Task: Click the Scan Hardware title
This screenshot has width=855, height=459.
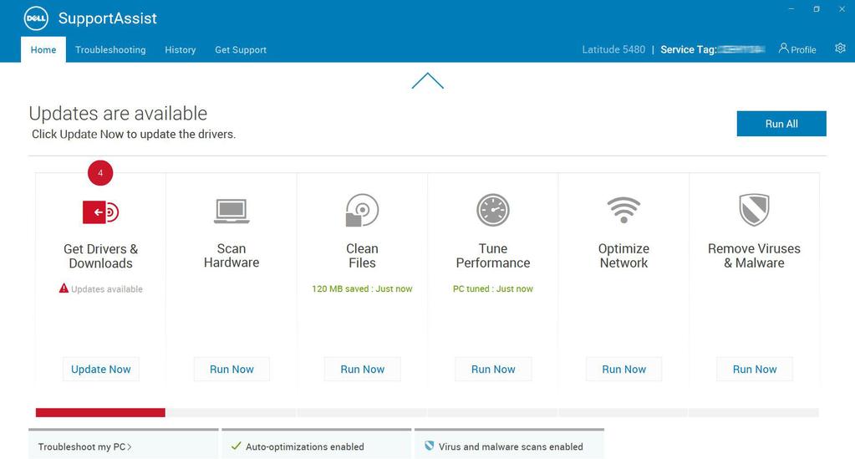Action: (232, 256)
